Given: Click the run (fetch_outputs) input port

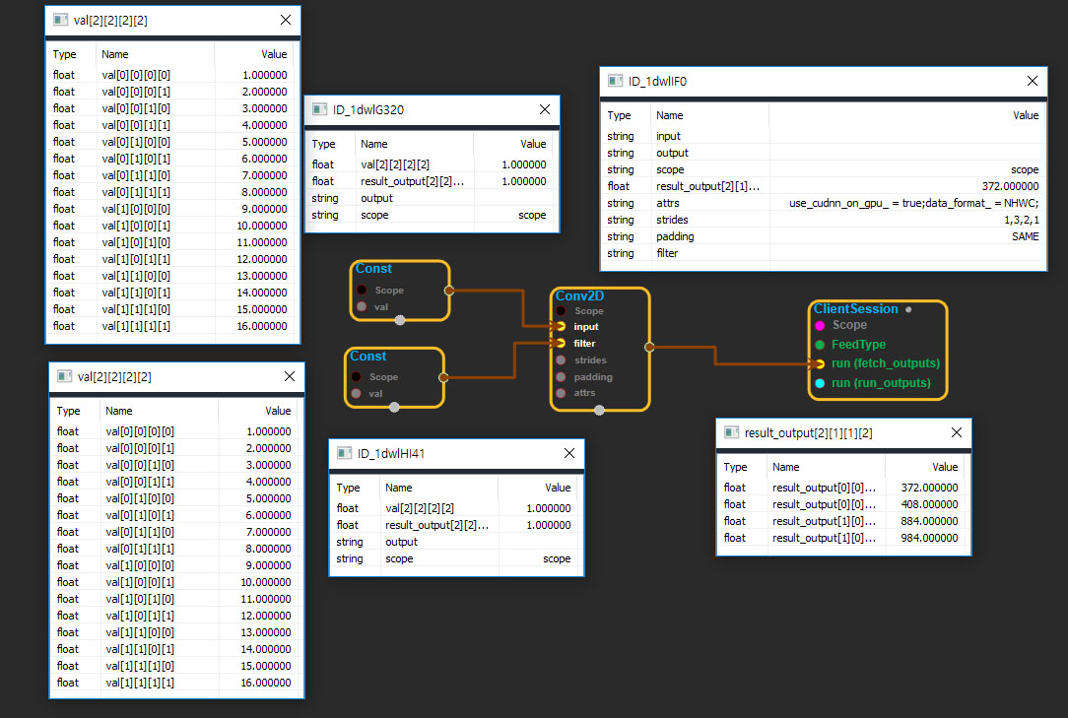Looking at the screenshot, I should click(820, 363).
